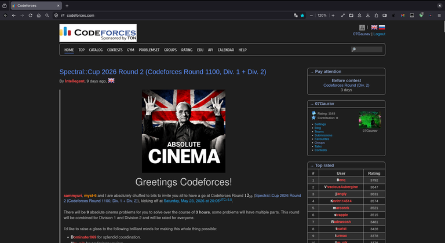Close the Codeforces browser tab

(58, 6)
